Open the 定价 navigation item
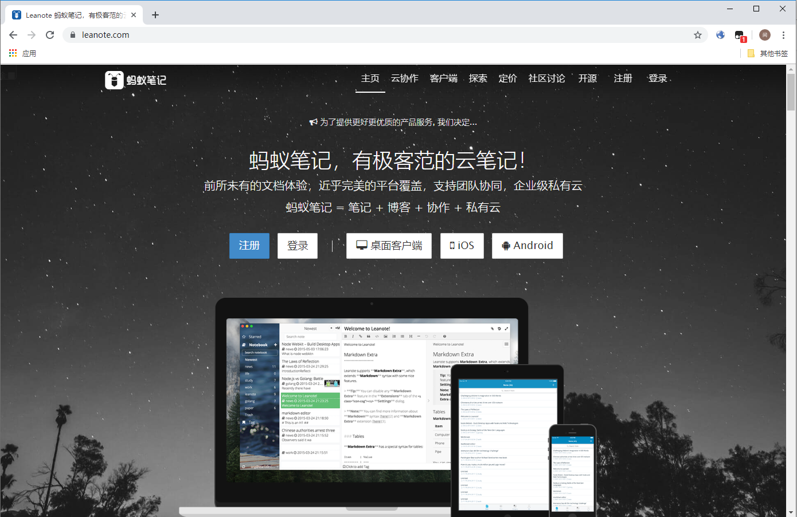Screen dimensions: 797x517 508,78
